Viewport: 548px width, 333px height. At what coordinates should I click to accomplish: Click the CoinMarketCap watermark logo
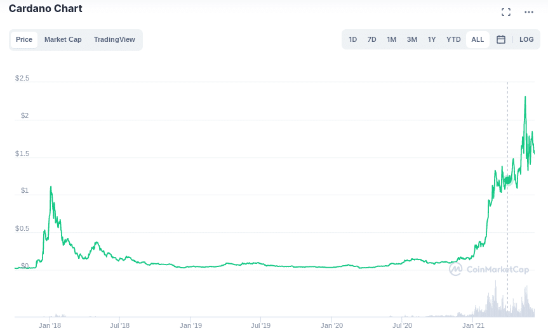(x=489, y=270)
